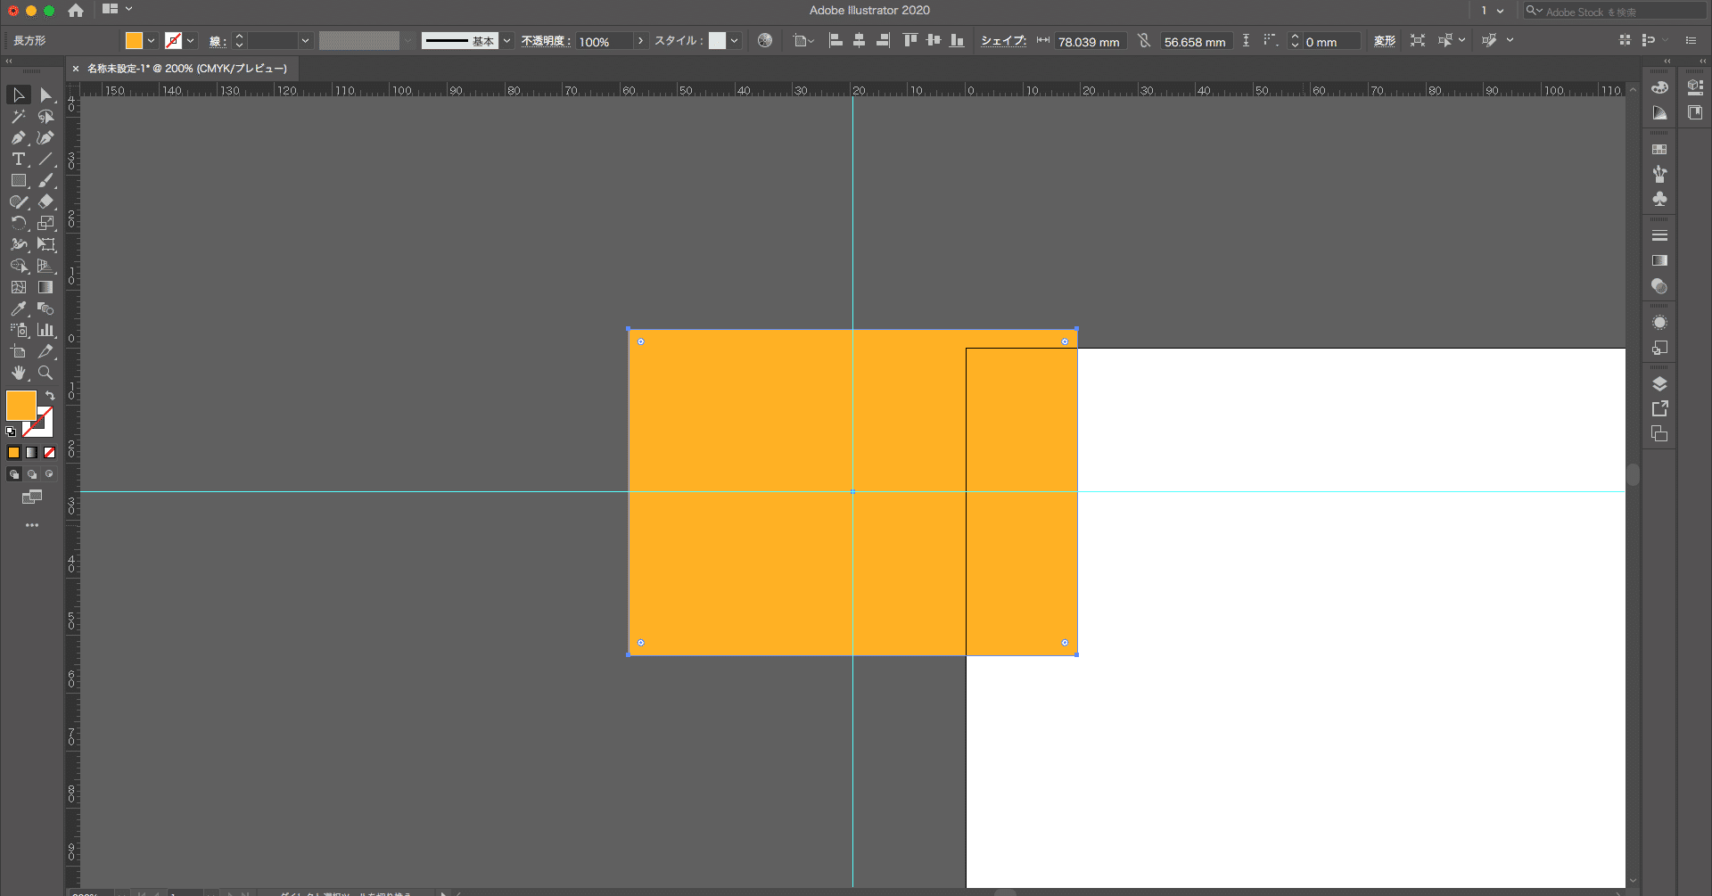Open control bar stroke color dropdown
The image size is (1712, 896).
pyautogui.click(x=190, y=41)
